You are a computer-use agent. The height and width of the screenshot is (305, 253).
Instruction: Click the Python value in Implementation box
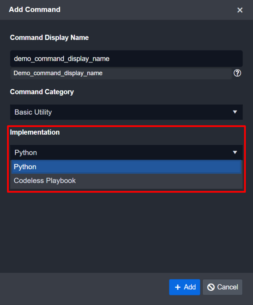coord(26,153)
